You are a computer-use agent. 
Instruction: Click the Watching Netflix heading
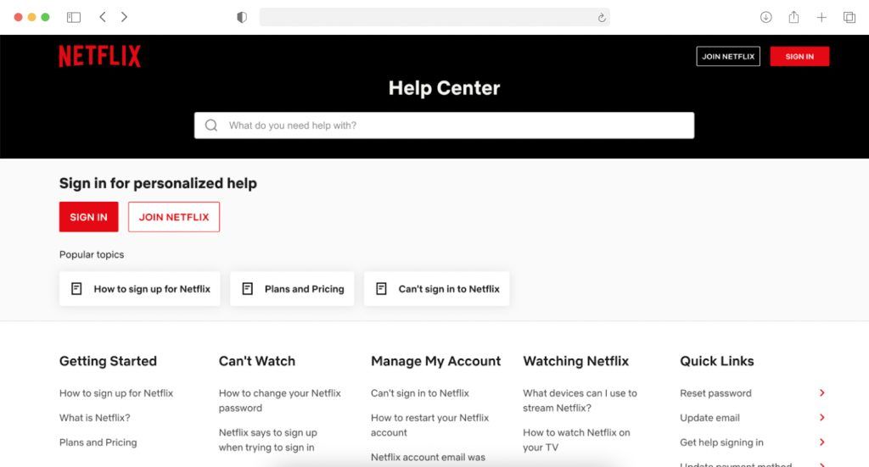click(576, 361)
